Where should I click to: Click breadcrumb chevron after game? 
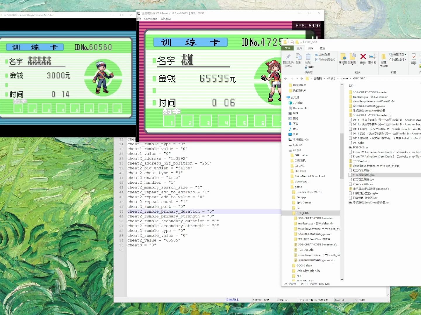[350, 78]
